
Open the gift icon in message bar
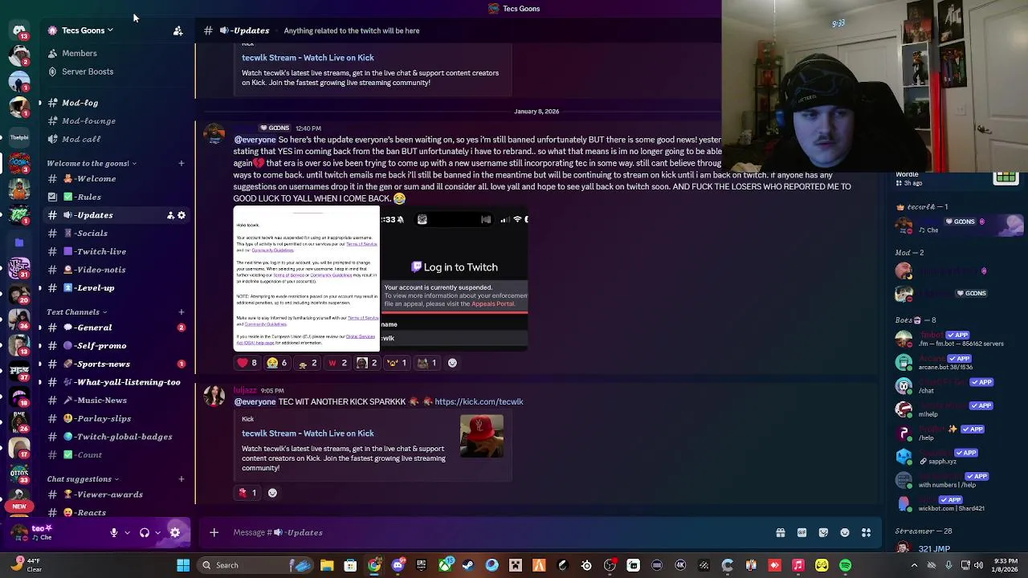point(780,532)
